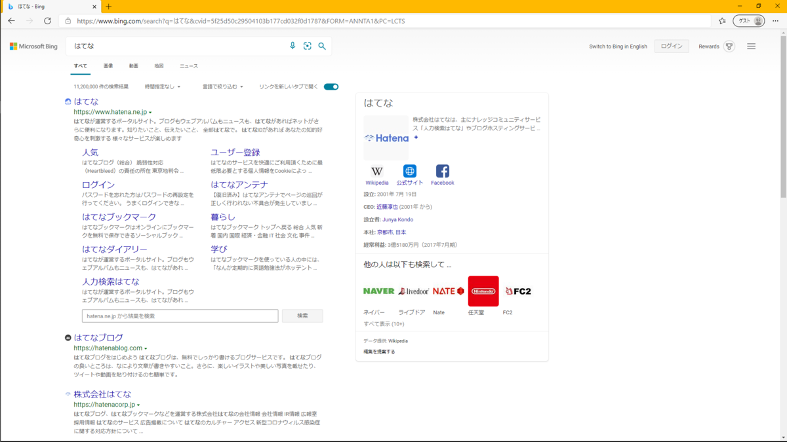This screenshot has width=787, height=442.
Task: Click the site info lock icon
Action: (68, 21)
